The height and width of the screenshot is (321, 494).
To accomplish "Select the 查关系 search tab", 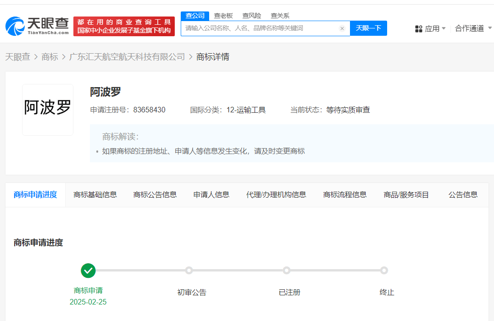I will tap(280, 16).
